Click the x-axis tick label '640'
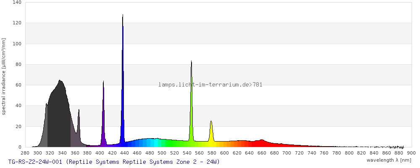This screenshot has width=420, height=168. pyautogui.click(x=249, y=153)
